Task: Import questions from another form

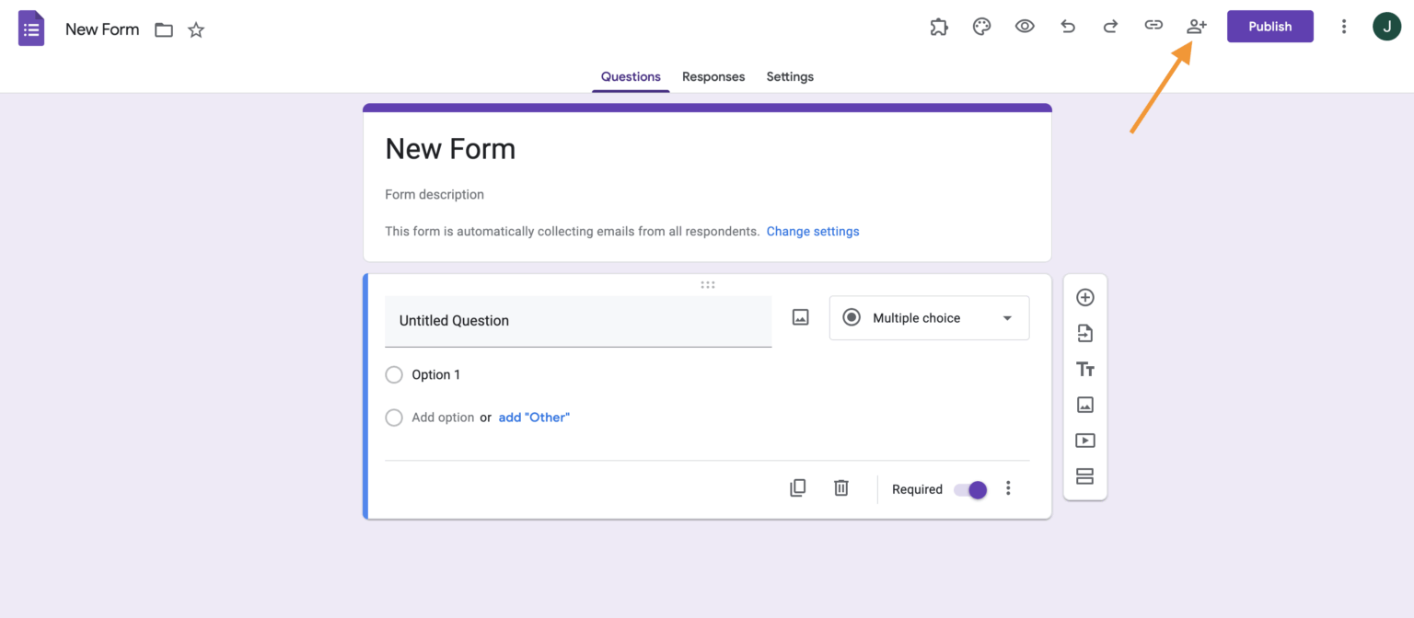Action: [x=1085, y=333]
